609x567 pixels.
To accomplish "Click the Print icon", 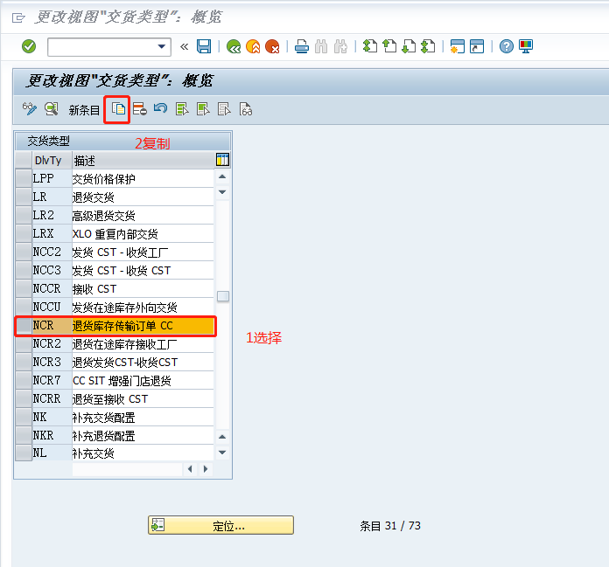I will [301, 46].
